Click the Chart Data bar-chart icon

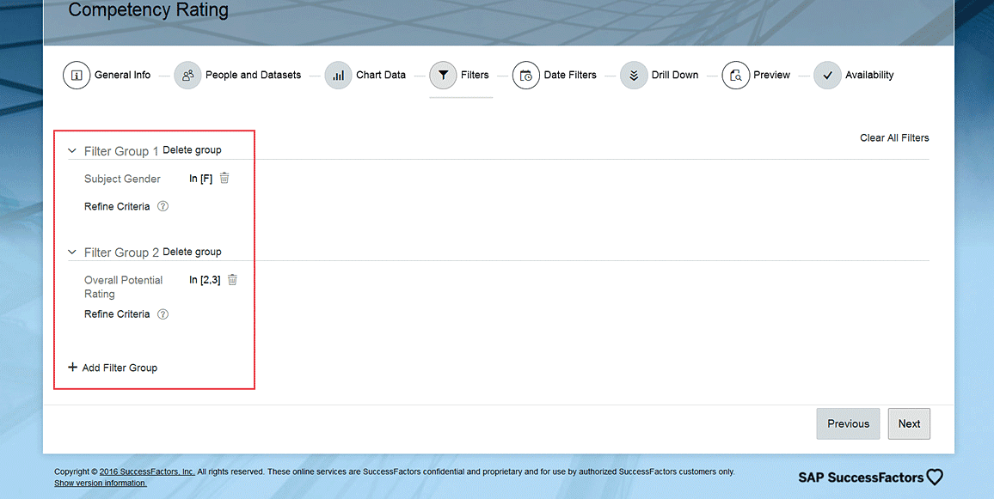coord(338,76)
